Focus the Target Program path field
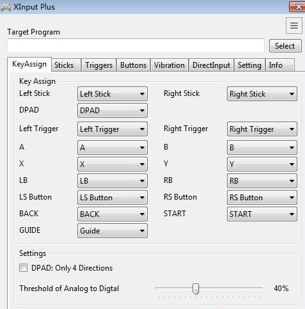The height and width of the screenshot is (309, 305). coord(136,45)
